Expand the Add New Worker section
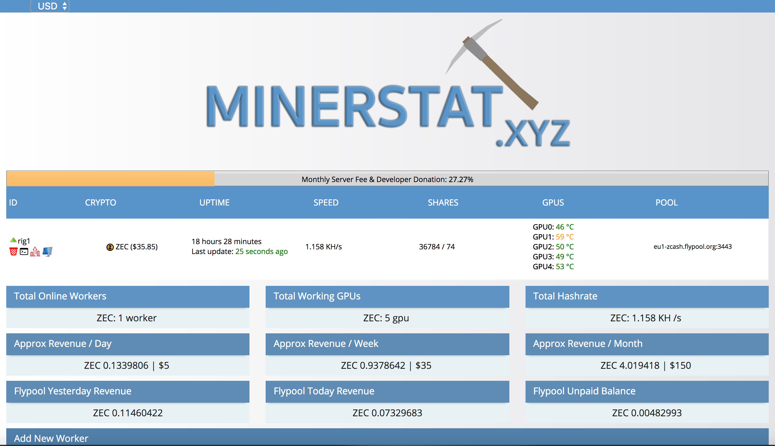 coord(387,437)
